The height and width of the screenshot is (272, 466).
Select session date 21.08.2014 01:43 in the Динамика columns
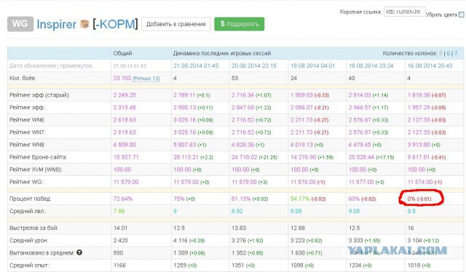[196, 65]
